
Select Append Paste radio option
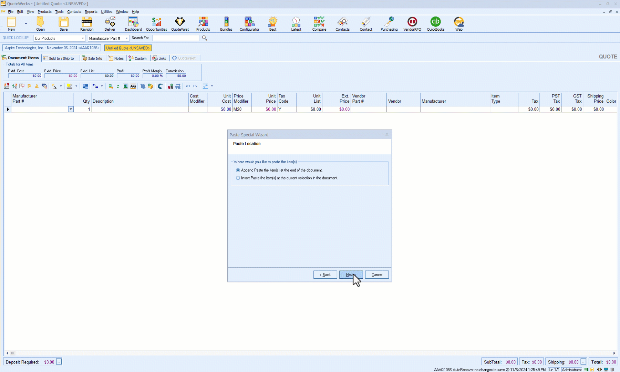(238, 170)
